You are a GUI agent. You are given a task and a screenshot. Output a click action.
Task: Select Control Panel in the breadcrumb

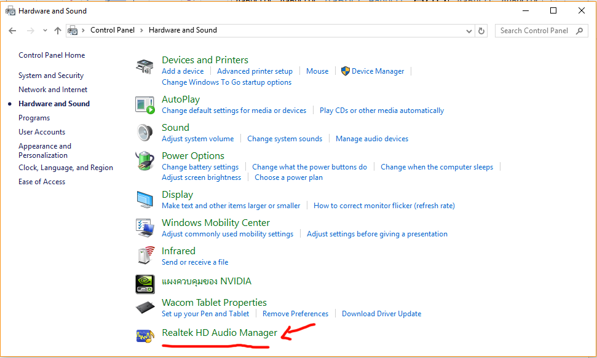tap(113, 30)
